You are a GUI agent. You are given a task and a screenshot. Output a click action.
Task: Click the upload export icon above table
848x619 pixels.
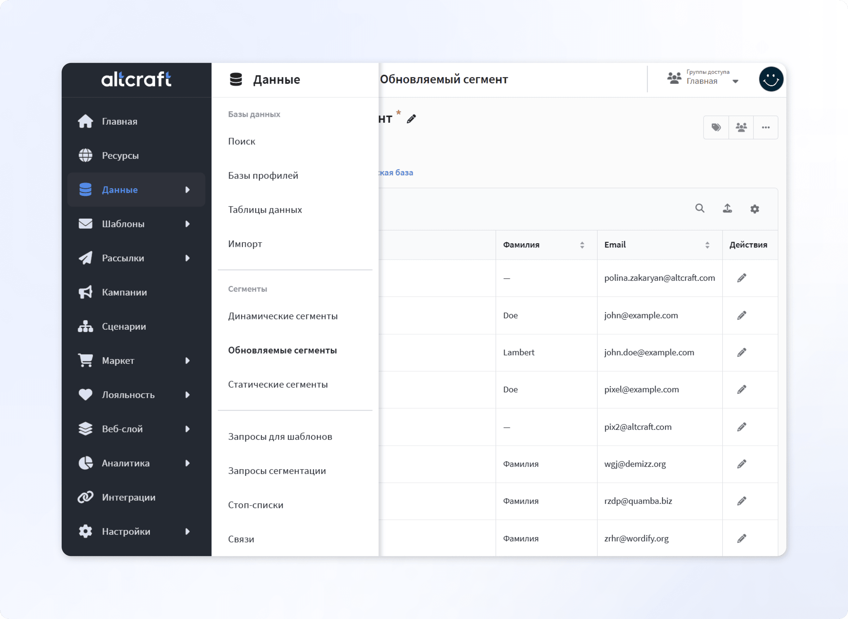point(727,208)
